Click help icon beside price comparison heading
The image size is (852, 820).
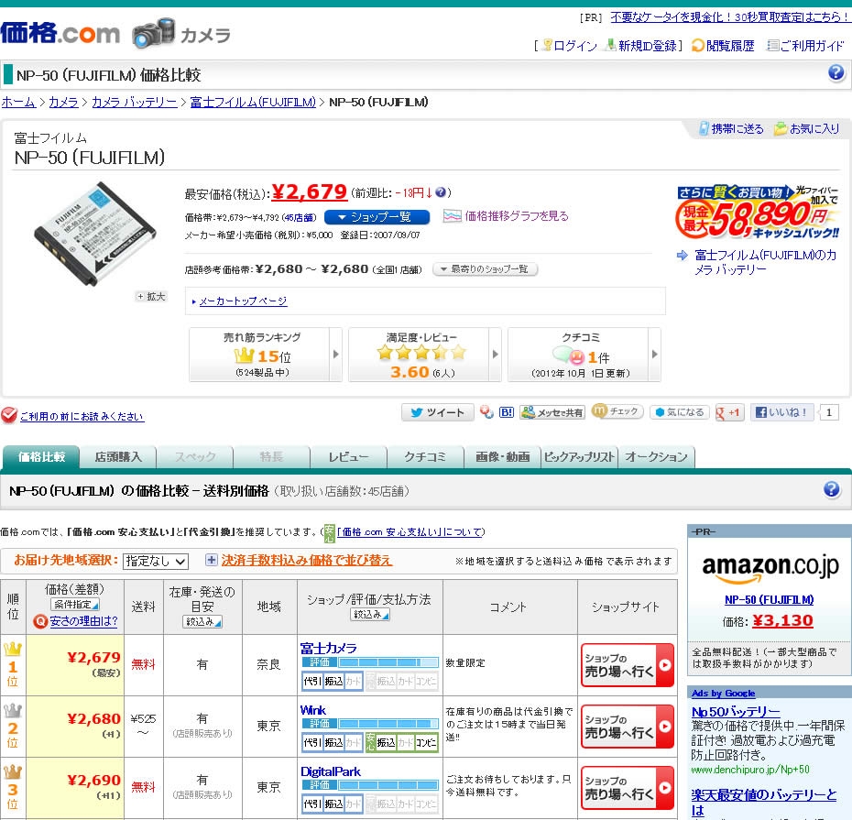(831, 489)
